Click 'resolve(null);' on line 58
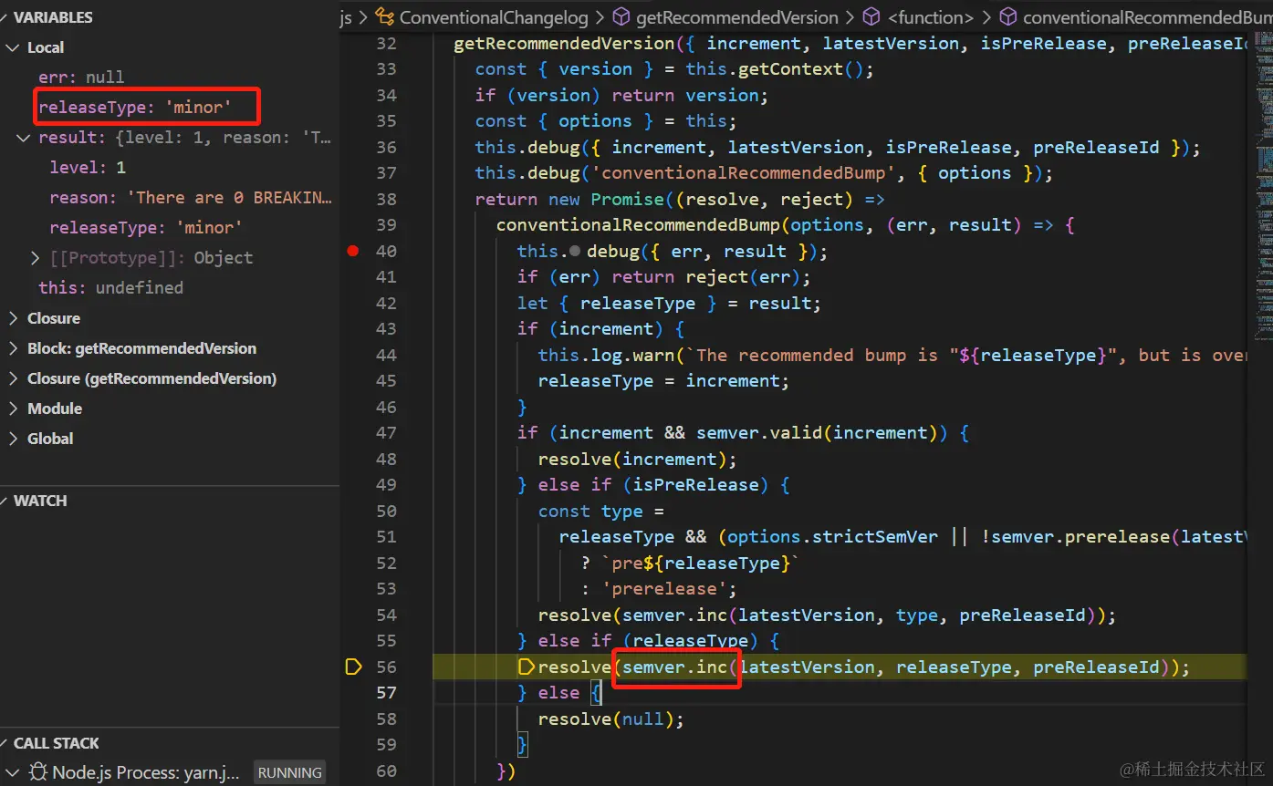This screenshot has height=786, width=1273. (610, 719)
